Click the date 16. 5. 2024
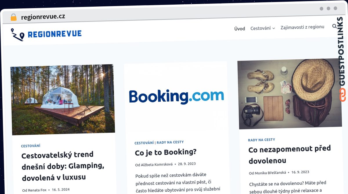Viewport: 348px width, 194px height. pos(61,190)
